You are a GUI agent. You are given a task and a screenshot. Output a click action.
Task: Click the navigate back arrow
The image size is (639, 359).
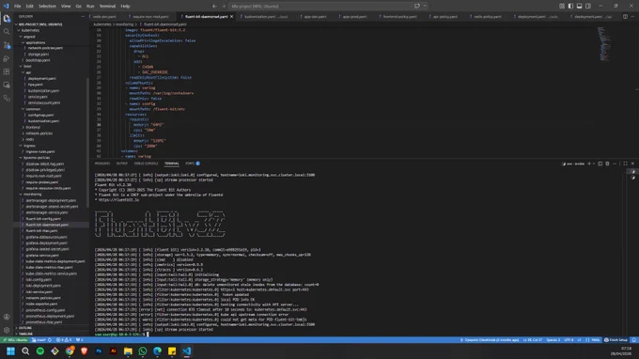coord(214,7)
